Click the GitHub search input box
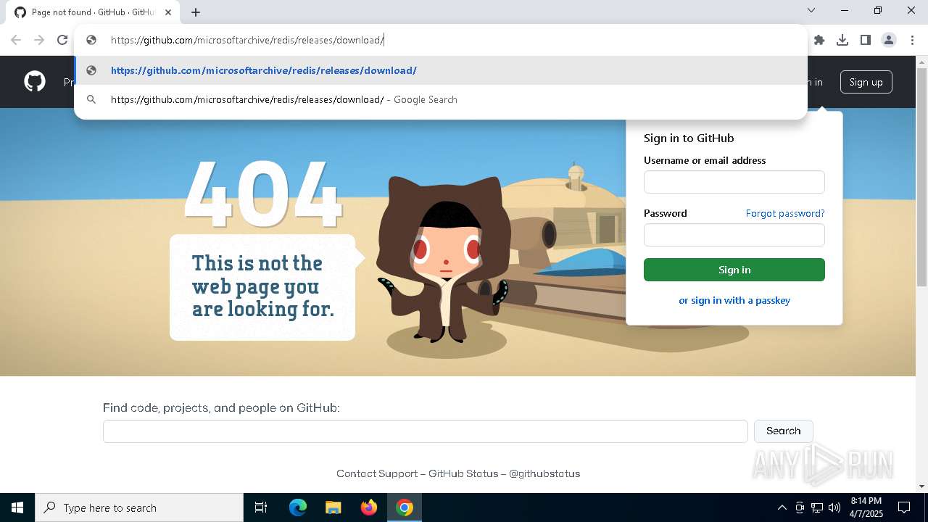 pyautogui.click(x=425, y=431)
